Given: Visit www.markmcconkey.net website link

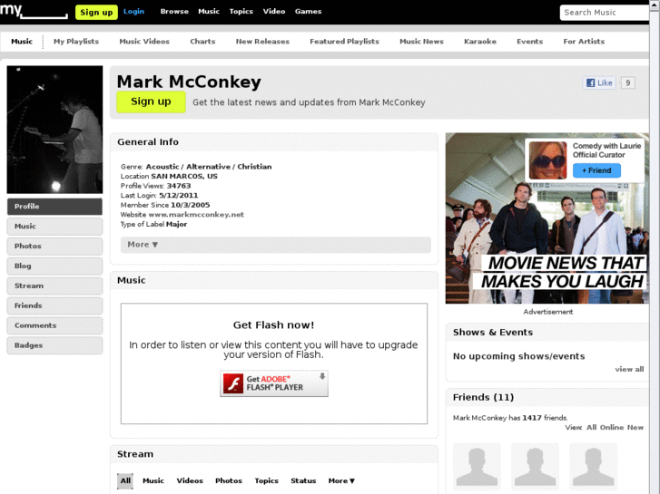Looking at the screenshot, I should point(196,215).
